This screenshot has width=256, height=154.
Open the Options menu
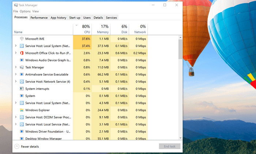[x=25, y=11]
